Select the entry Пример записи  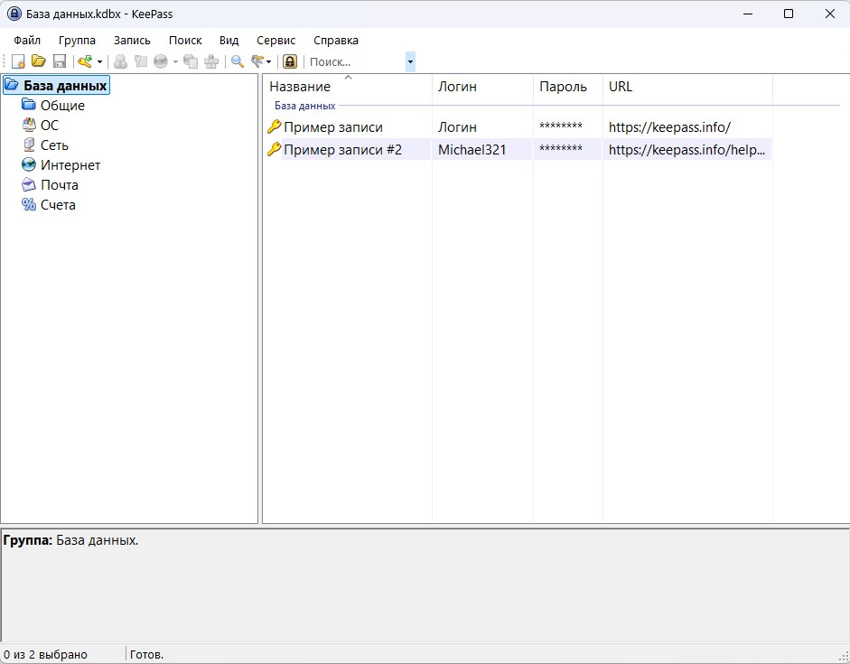click(x=333, y=127)
